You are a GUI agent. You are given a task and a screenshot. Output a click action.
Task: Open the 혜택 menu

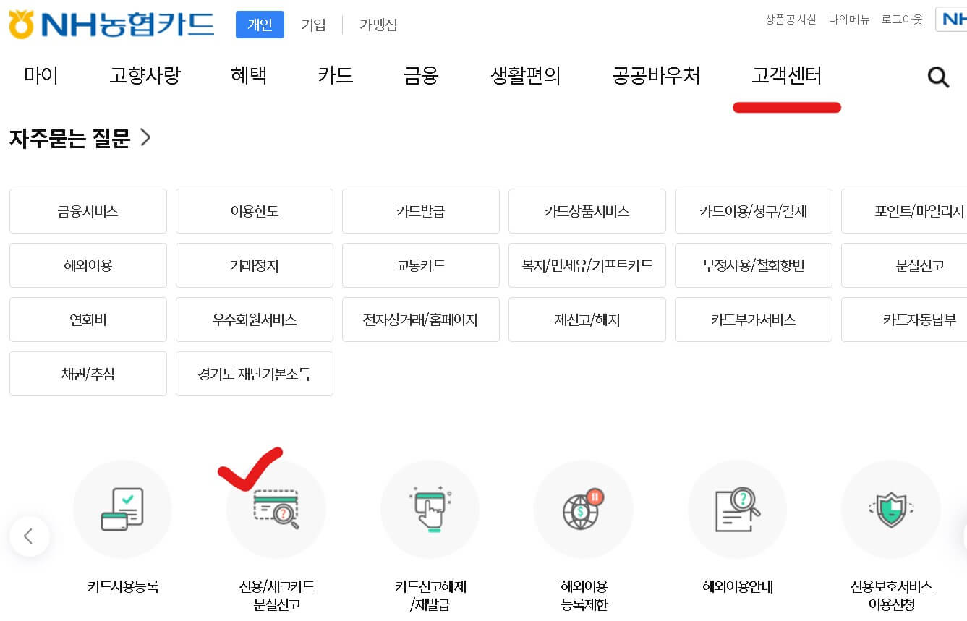249,76
